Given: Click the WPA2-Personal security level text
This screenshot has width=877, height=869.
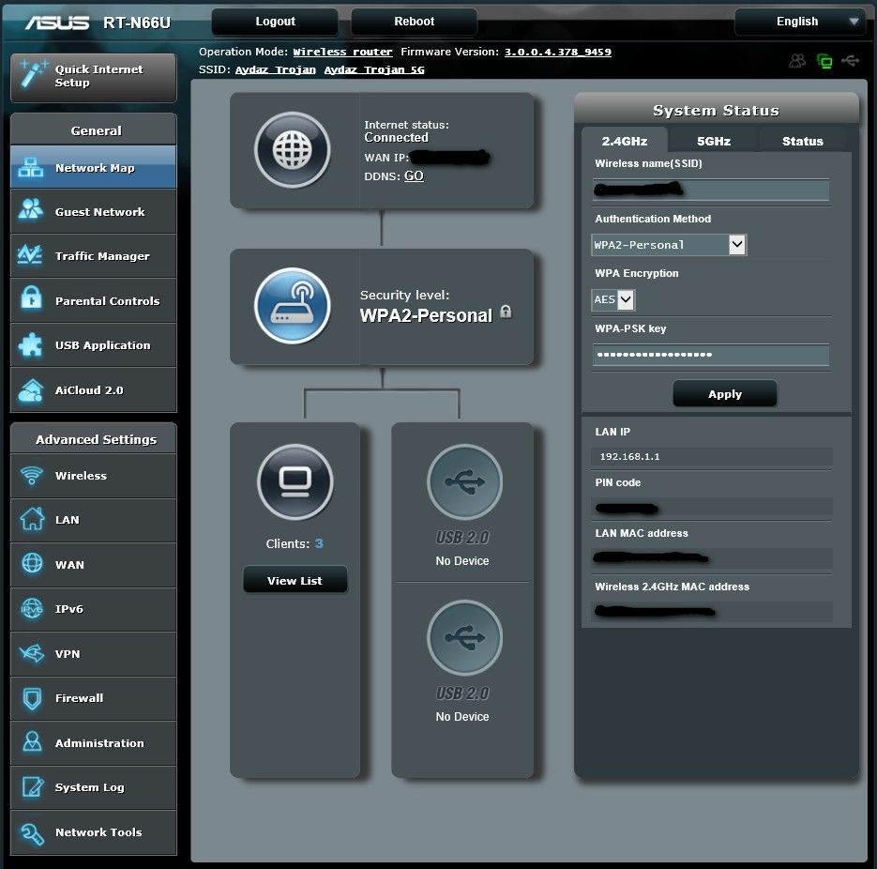Looking at the screenshot, I should click(426, 315).
